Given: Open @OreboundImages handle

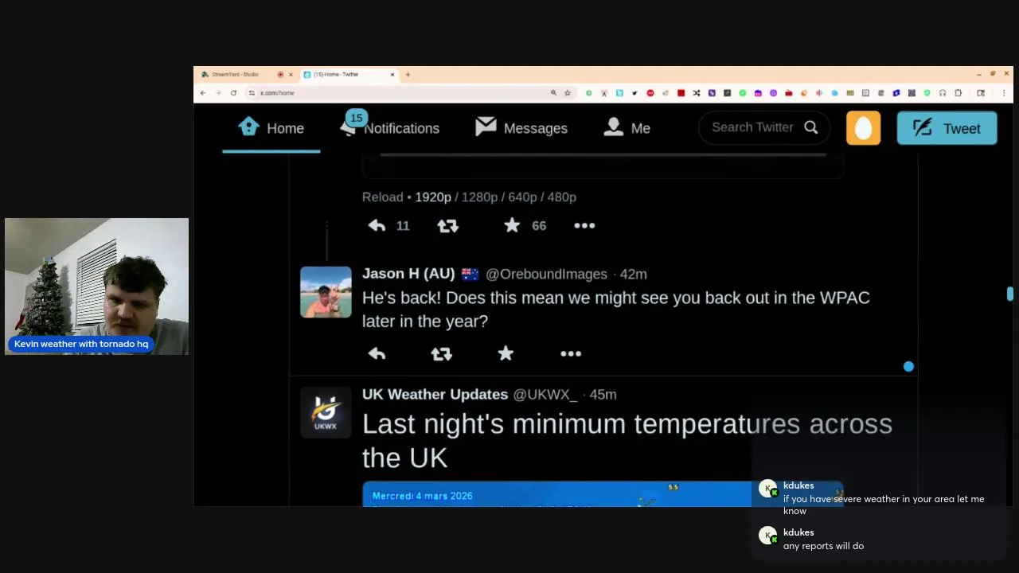Looking at the screenshot, I should coord(546,274).
